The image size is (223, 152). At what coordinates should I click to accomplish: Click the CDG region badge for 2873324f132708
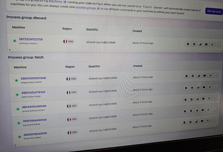[x=69, y=42]
